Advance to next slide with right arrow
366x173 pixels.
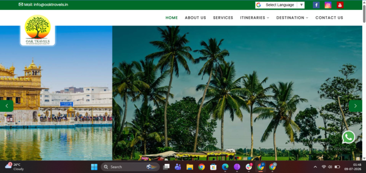coord(355,106)
